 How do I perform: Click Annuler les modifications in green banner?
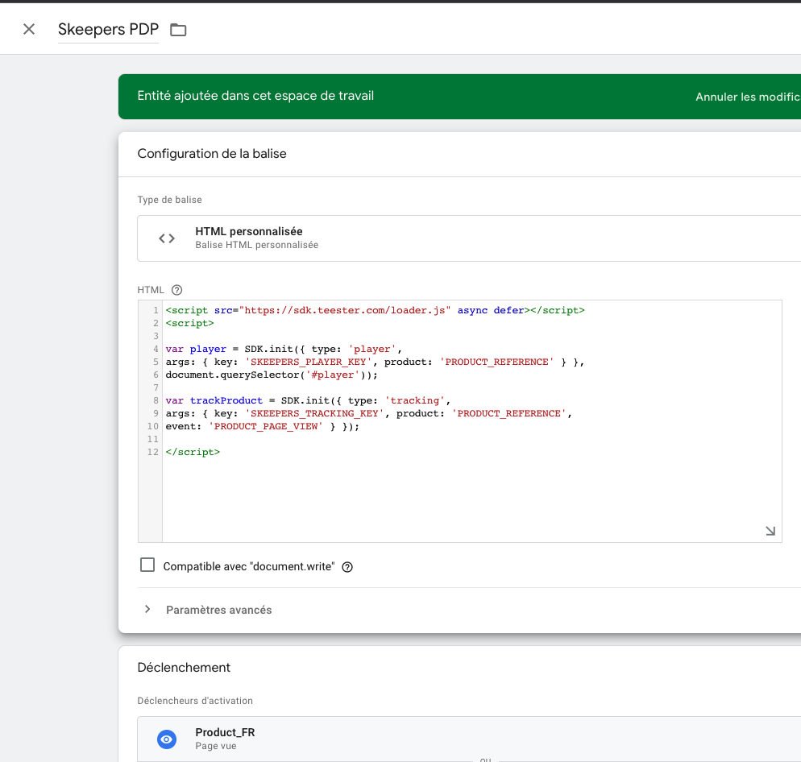(x=746, y=97)
